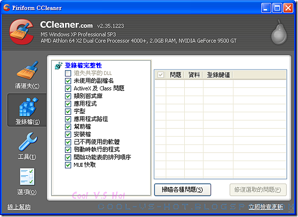The image size is (298, 217).
Task: Click 立即檢查更新 check for updates link
Action: tap(266, 207)
